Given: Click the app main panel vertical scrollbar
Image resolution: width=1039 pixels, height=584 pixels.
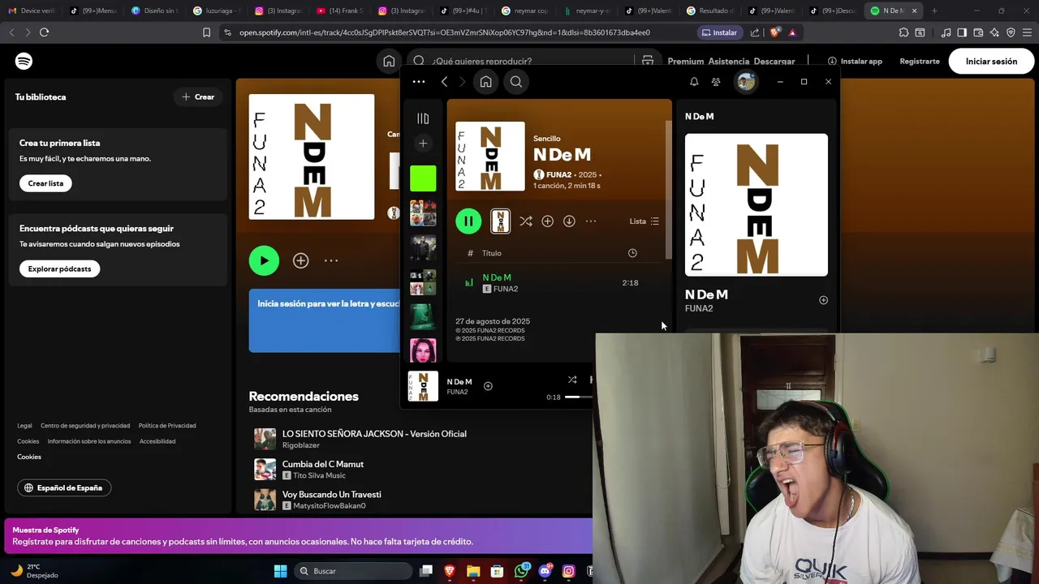Looking at the screenshot, I should (669, 191).
